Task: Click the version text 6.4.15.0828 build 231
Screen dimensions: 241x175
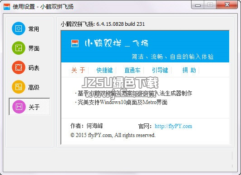Action: coord(121,24)
